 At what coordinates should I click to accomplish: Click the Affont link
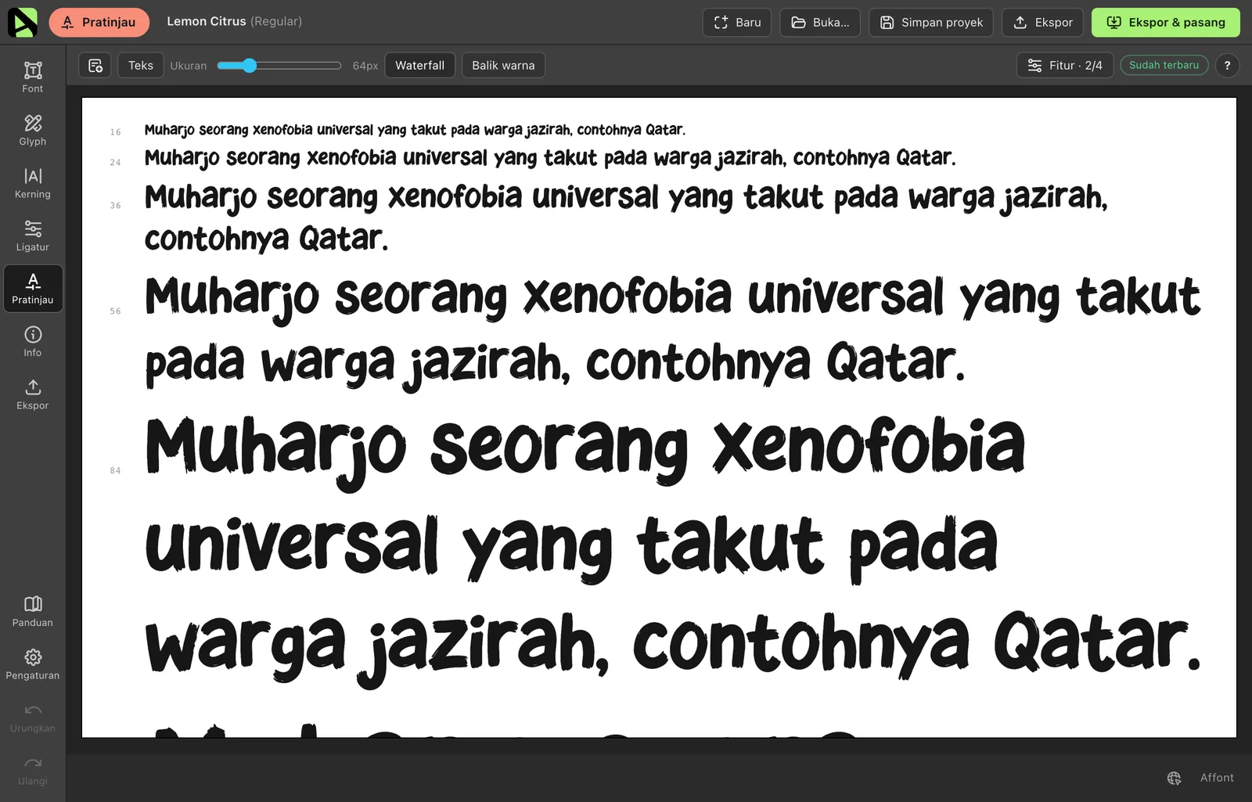(1217, 778)
